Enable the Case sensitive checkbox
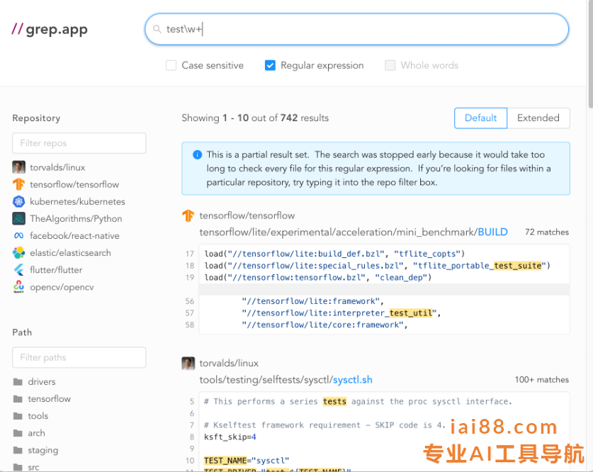This screenshot has width=593, height=472. click(x=171, y=65)
